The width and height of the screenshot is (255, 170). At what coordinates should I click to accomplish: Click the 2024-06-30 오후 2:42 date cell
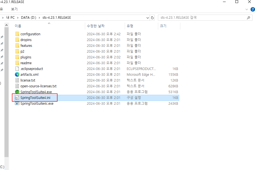tap(104, 34)
